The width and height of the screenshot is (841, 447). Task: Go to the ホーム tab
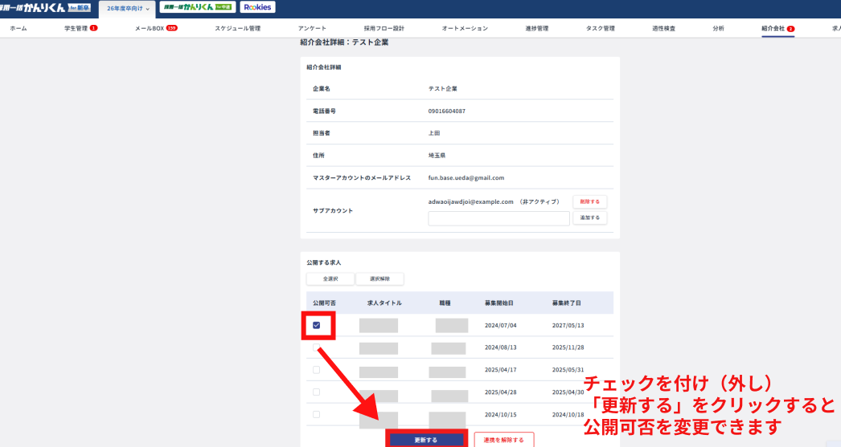(x=18, y=28)
